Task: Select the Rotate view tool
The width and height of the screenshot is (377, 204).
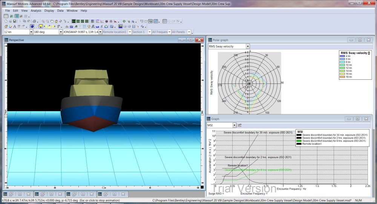Action: point(60,21)
